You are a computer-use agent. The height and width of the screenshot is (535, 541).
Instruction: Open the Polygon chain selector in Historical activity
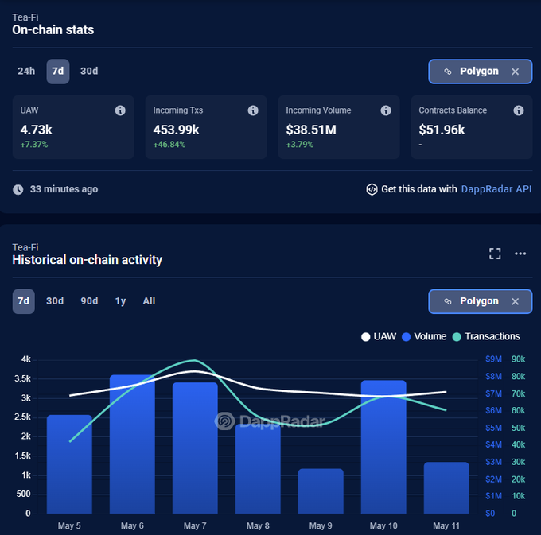[x=471, y=301]
